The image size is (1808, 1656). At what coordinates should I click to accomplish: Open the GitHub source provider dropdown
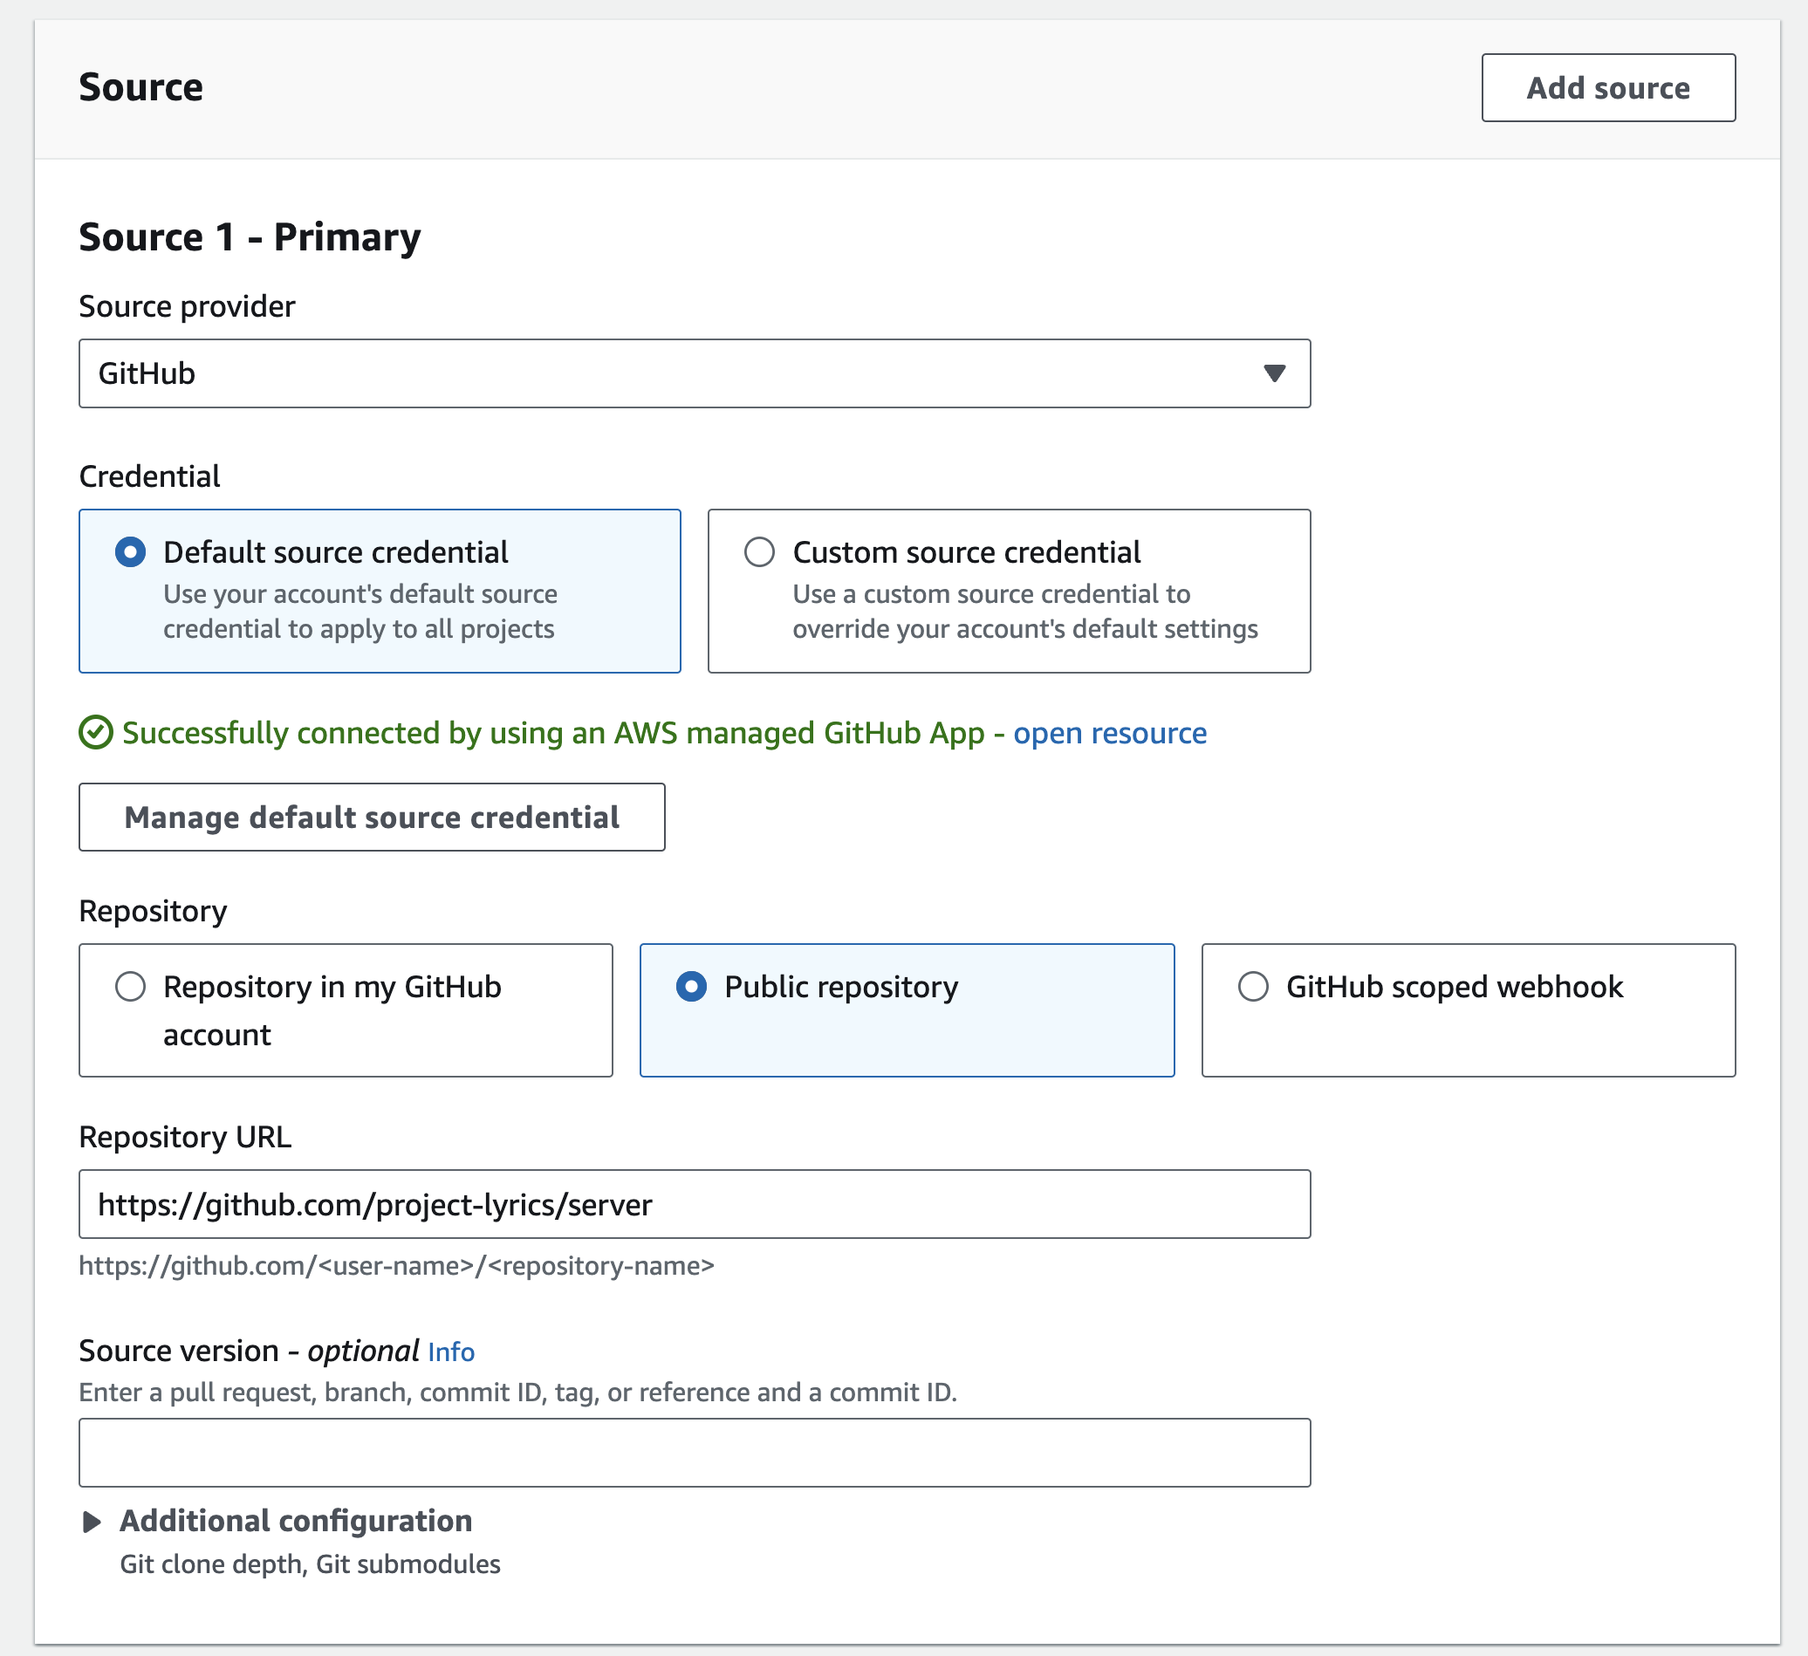tap(693, 373)
